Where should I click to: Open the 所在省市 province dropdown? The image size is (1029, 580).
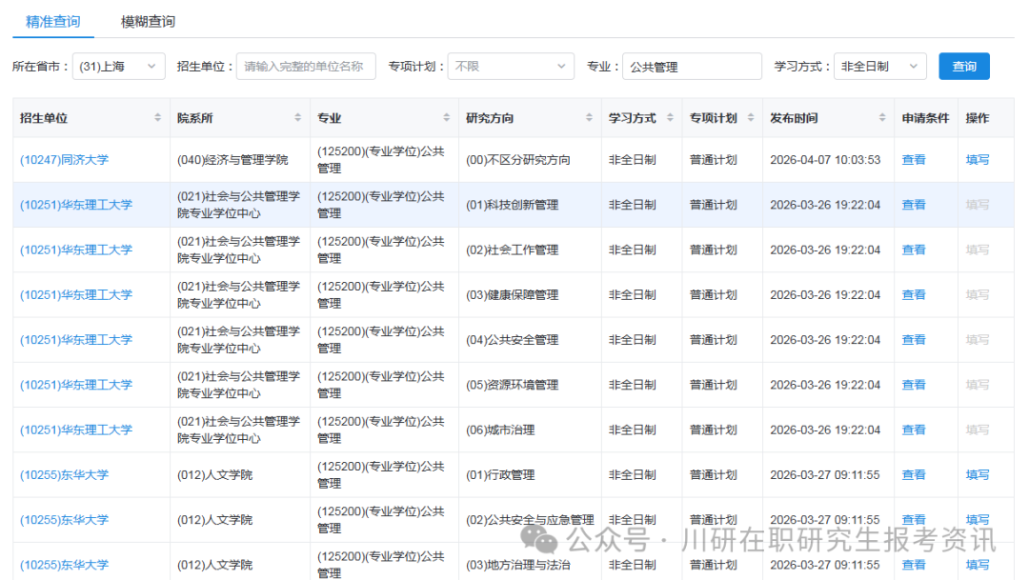pos(118,66)
